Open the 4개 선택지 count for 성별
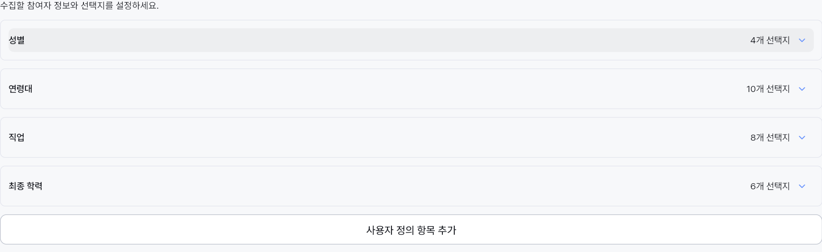Viewport: 822px width, 252px height. pos(770,40)
